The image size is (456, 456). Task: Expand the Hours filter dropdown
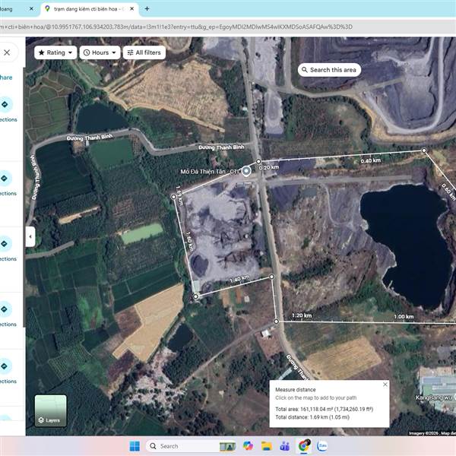101,52
